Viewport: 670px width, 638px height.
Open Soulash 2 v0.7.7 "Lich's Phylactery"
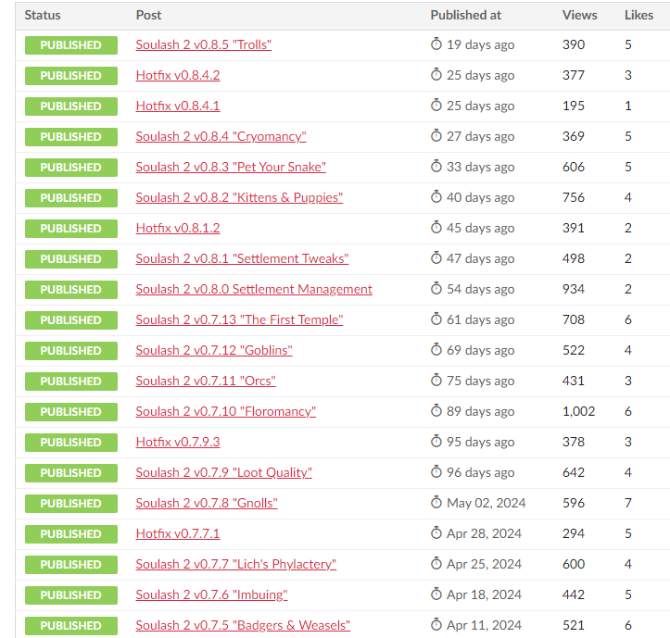click(x=236, y=565)
